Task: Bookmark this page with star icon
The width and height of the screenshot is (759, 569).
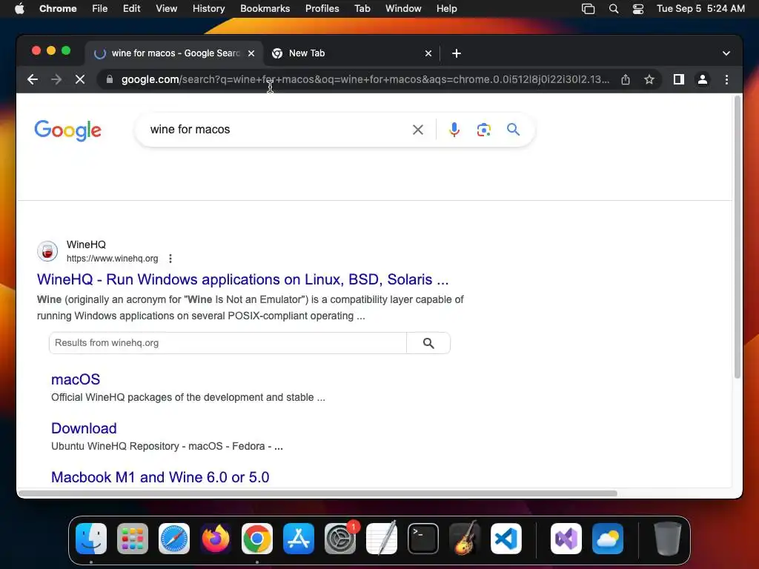Action: (x=649, y=79)
